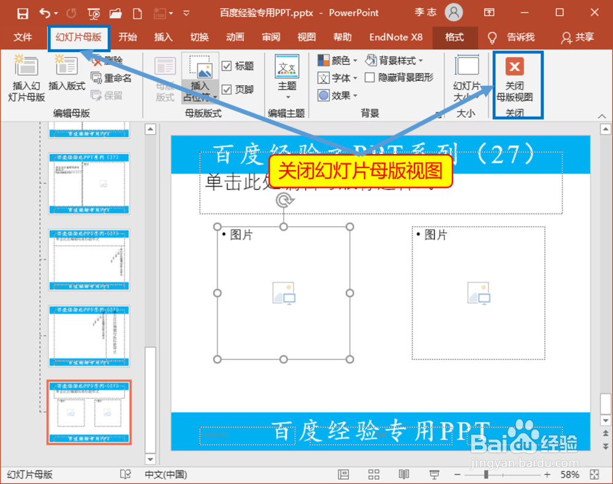The height and width of the screenshot is (484, 613).
Task: Open the 字体 fonts dropdown
Action: point(337,78)
